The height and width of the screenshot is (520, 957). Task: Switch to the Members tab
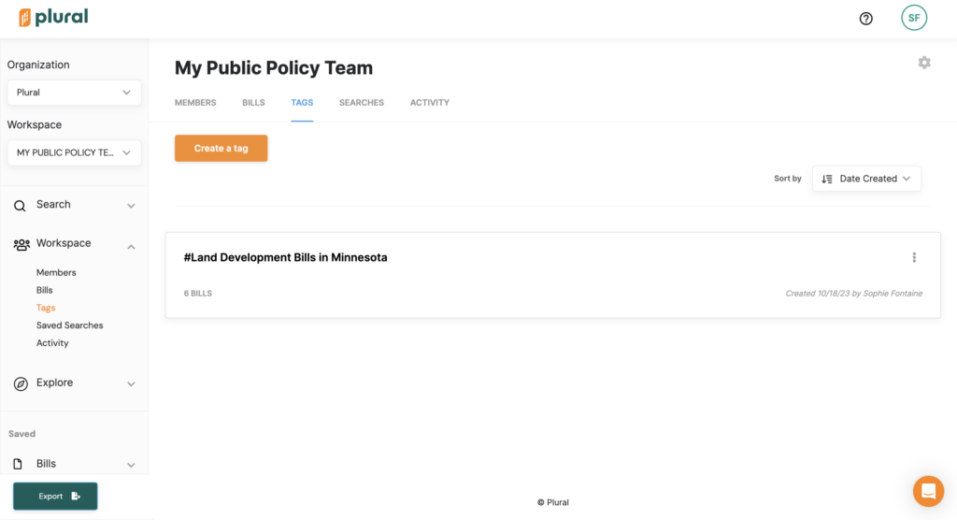click(x=195, y=103)
